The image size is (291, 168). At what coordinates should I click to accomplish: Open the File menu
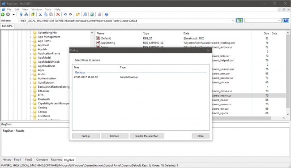(9, 9)
